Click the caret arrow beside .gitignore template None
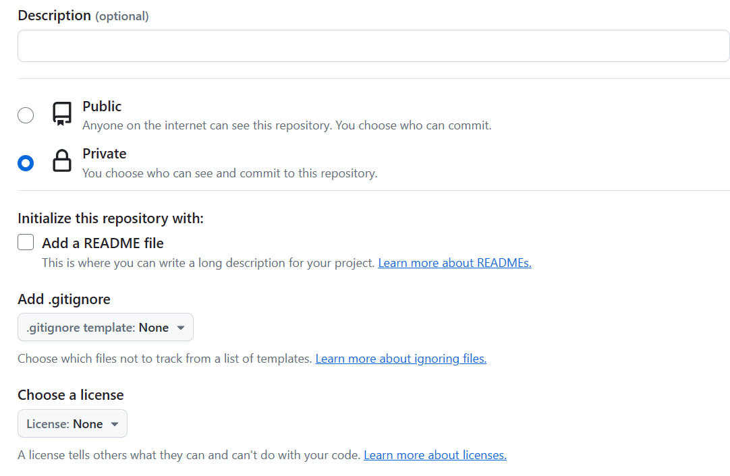Image resolution: width=730 pixels, height=476 pixels. point(181,328)
